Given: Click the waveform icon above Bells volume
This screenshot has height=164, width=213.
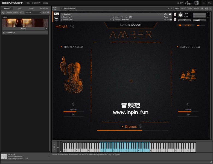Looking at the screenshot, I should click(x=188, y=104).
